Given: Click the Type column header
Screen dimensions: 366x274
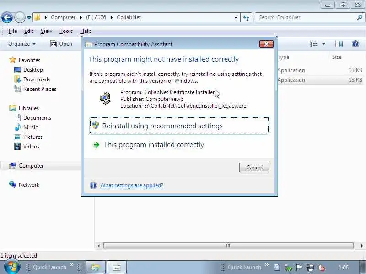Looking at the screenshot, I should coord(284,57).
